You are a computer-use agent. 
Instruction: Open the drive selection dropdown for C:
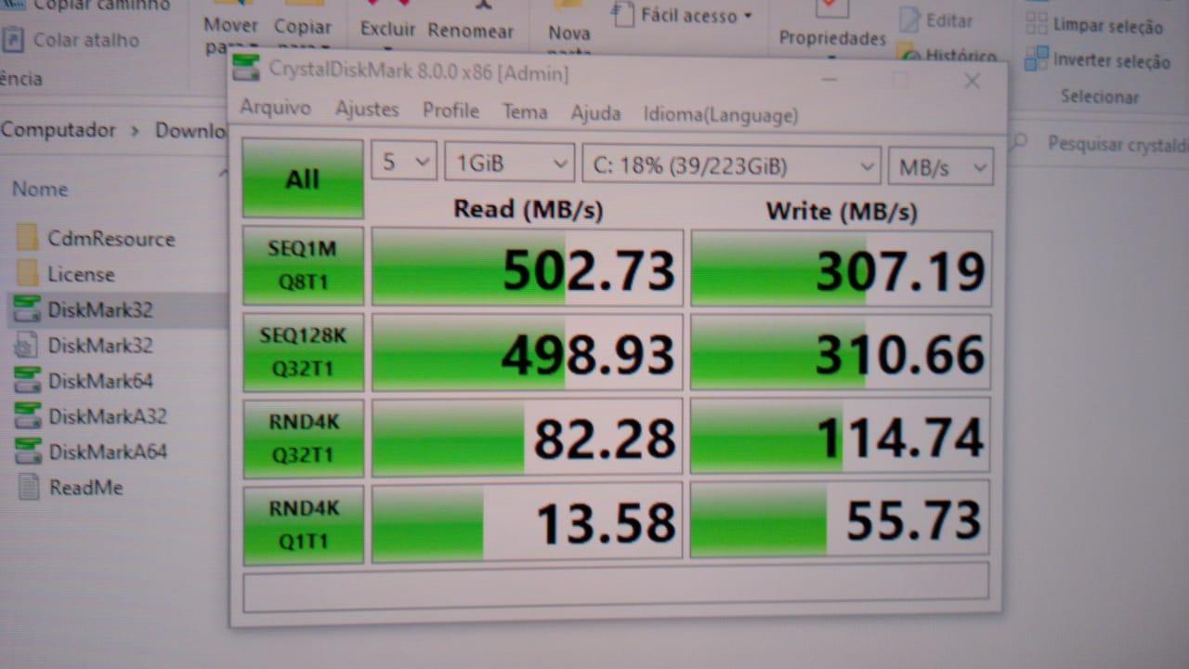731,166
